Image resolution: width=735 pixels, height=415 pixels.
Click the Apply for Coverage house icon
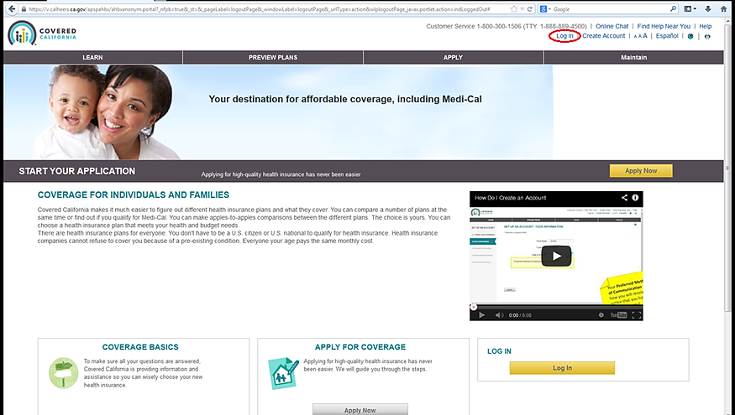(x=283, y=373)
